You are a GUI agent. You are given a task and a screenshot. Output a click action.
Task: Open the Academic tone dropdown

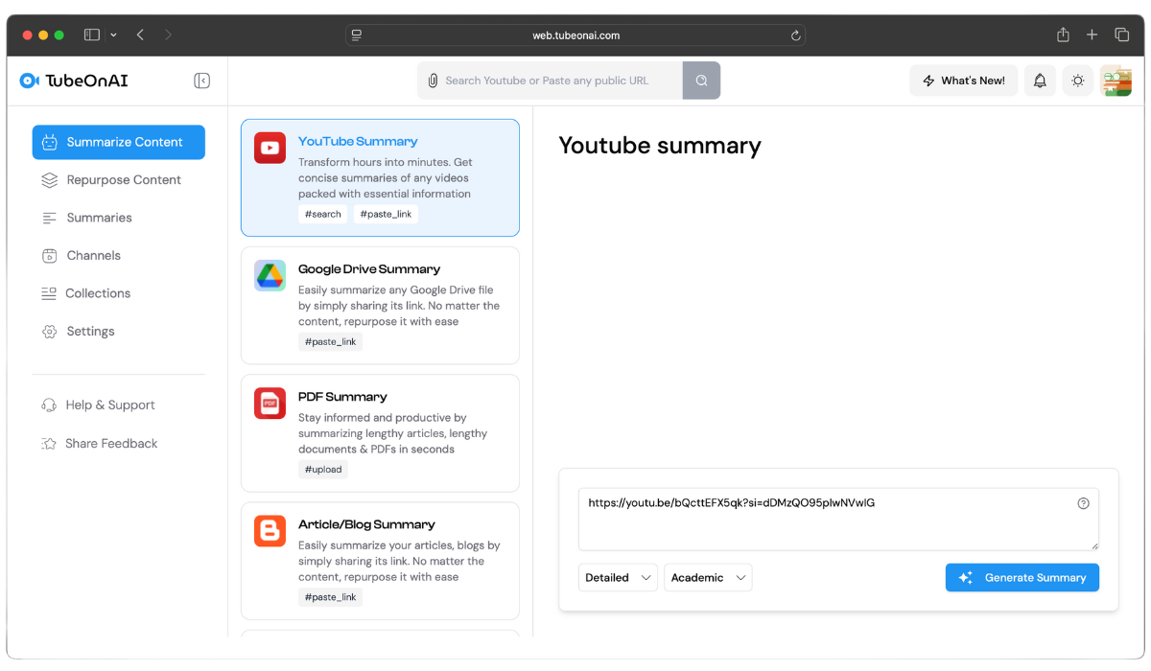[x=708, y=577]
